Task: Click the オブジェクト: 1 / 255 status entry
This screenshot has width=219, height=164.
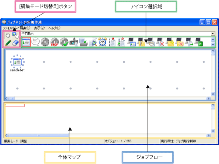Action: pos(118,141)
